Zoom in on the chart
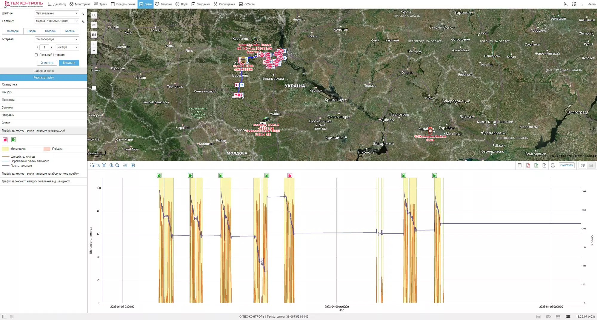This screenshot has width=597, height=320. coord(112,165)
